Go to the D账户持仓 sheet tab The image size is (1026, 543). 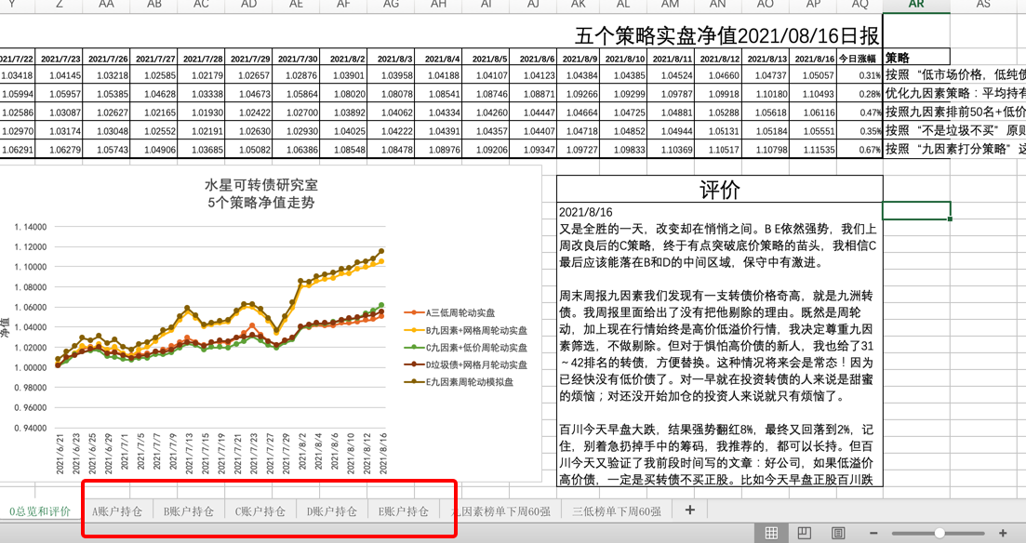pyautogui.click(x=332, y=511)
